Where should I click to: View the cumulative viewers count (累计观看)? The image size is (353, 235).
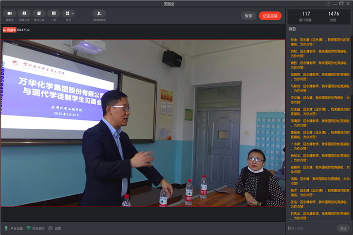point(306,16)
